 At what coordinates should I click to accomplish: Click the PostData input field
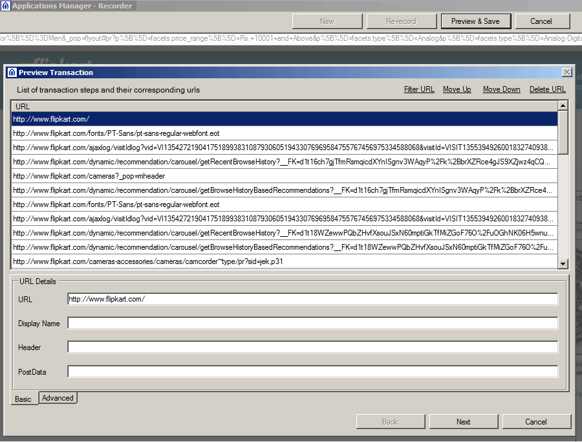point(312,371)
